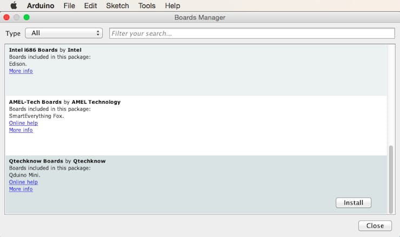Screen dimensions: 400x237
Task: Install the Qtechknow Boards package
Action: [x=354, y=202]
